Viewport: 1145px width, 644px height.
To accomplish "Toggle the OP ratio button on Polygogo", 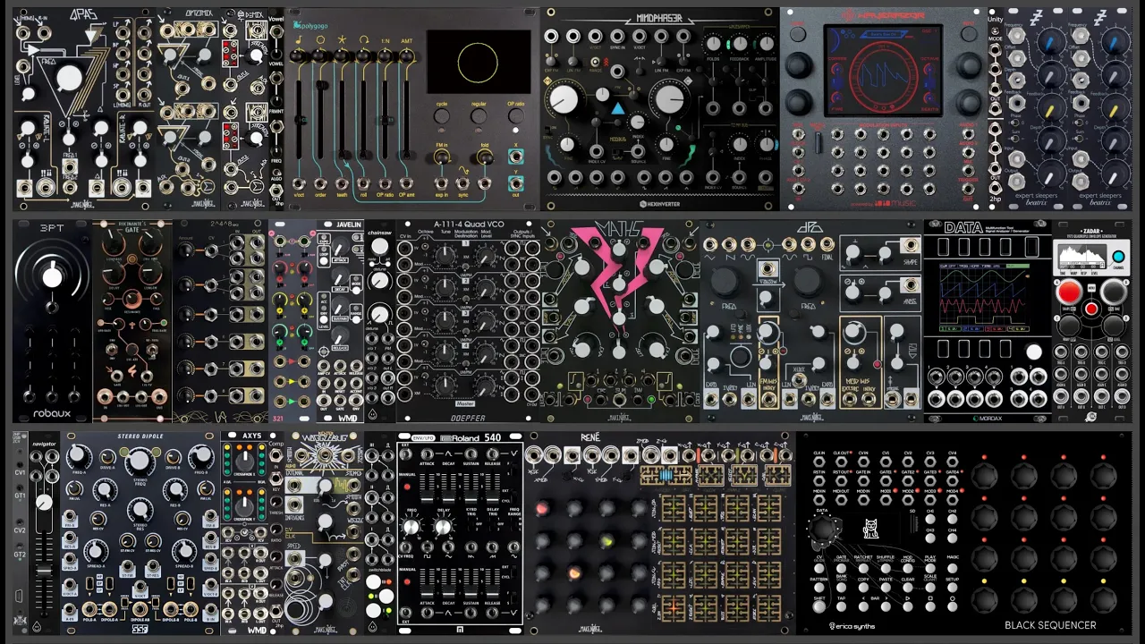I will coord(516,116).
